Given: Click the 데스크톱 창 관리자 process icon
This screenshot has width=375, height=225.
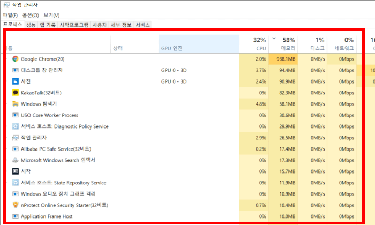Looking at the screenshot, I should pyautogui.click(x=16, y=70).
